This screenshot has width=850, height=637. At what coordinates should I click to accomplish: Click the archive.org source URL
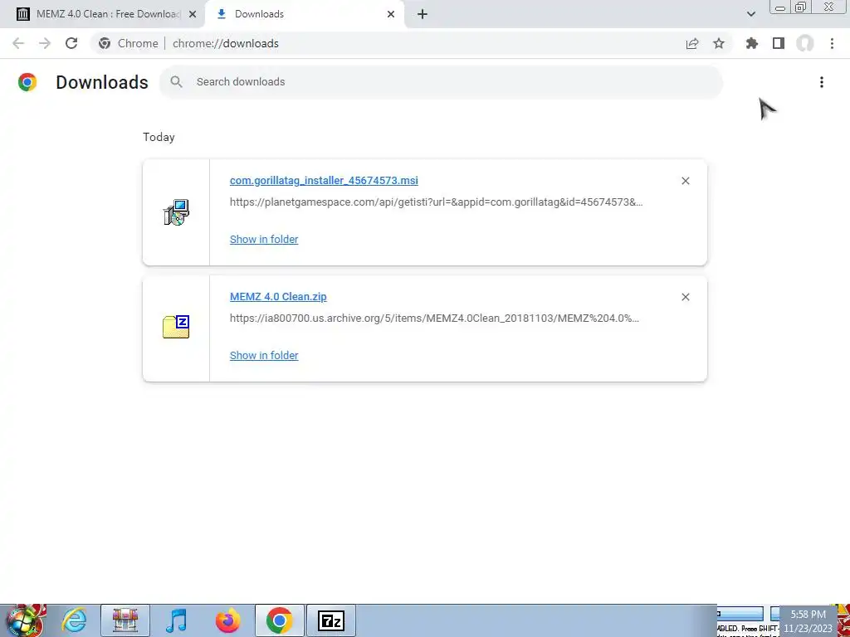[434, 318]
